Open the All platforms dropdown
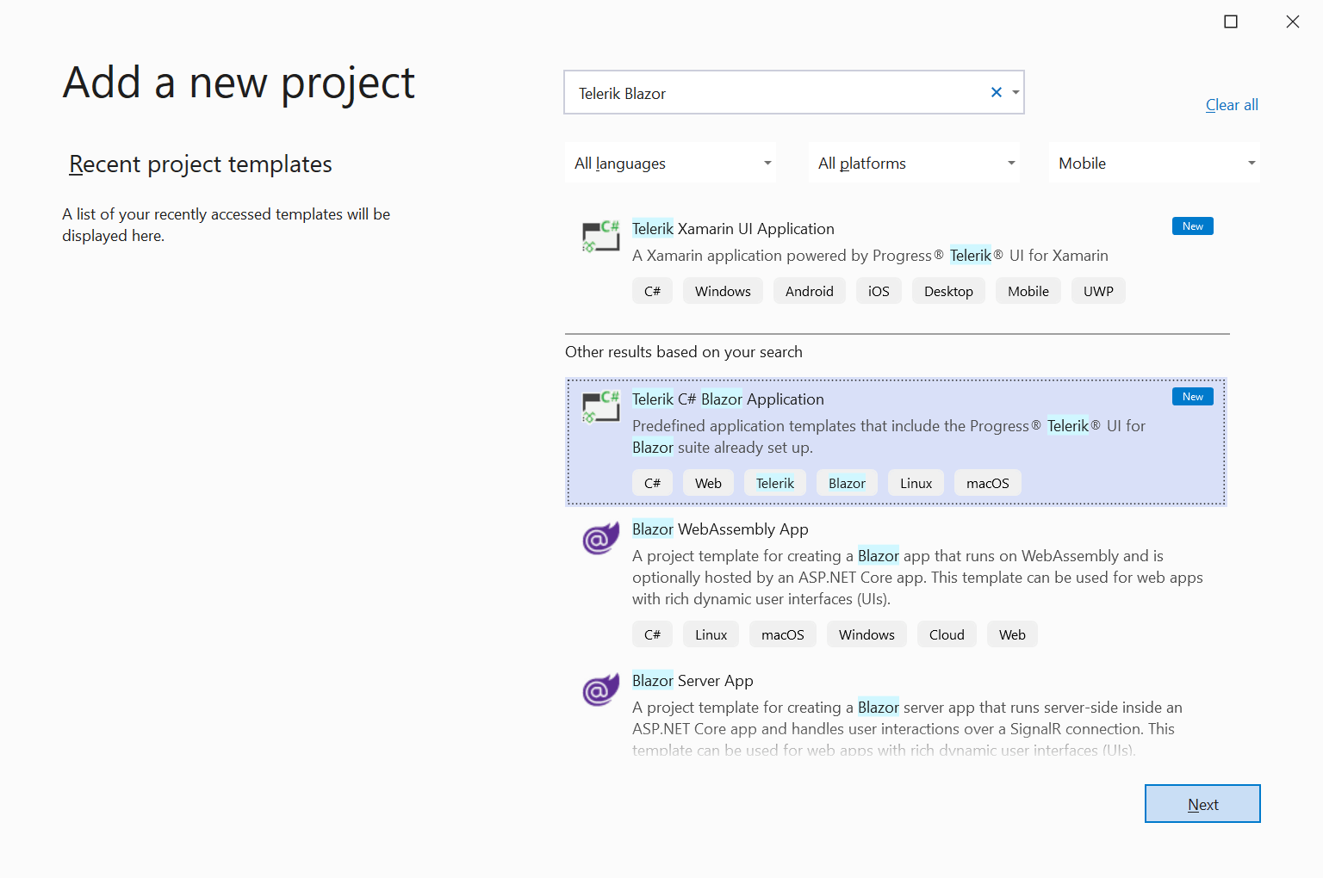The image size is (1323, 878). tap(913, 163)
